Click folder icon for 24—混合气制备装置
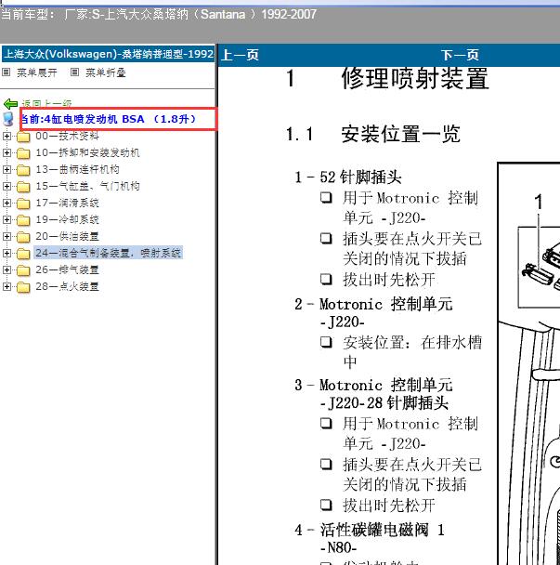This screenshot has height=565, width=560. (23, 254)
